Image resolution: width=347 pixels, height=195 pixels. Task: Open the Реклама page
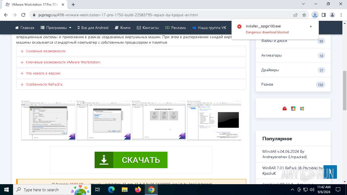(x=175, y=28)
